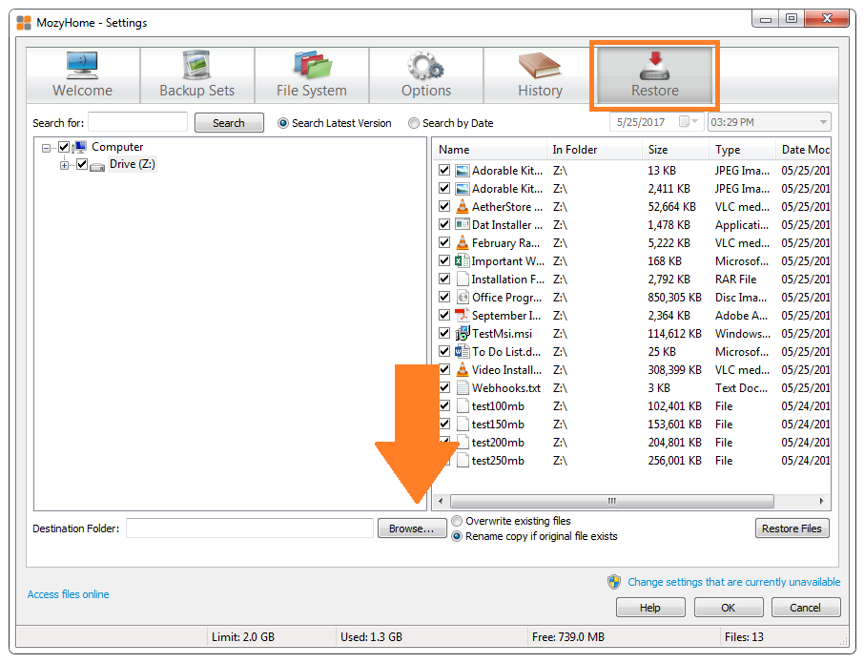Image resolution: width=864 pixels, height=663 pixels.
Task: Uncheck the Important W... file checkbox
Action: [x=444, y=260]
